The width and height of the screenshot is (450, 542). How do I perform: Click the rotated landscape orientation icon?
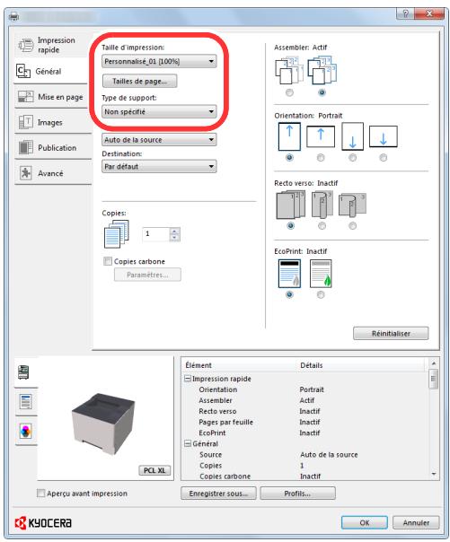(x=384, y=136)
